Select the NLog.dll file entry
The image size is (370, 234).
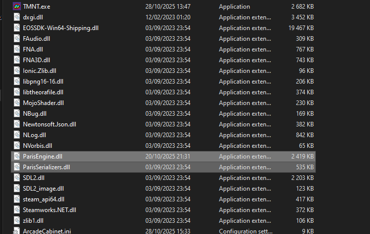click(x=34, y=135)
